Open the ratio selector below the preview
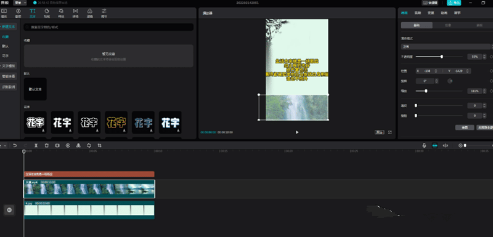The height and width of the screenshot is (237, 493). 379,132
